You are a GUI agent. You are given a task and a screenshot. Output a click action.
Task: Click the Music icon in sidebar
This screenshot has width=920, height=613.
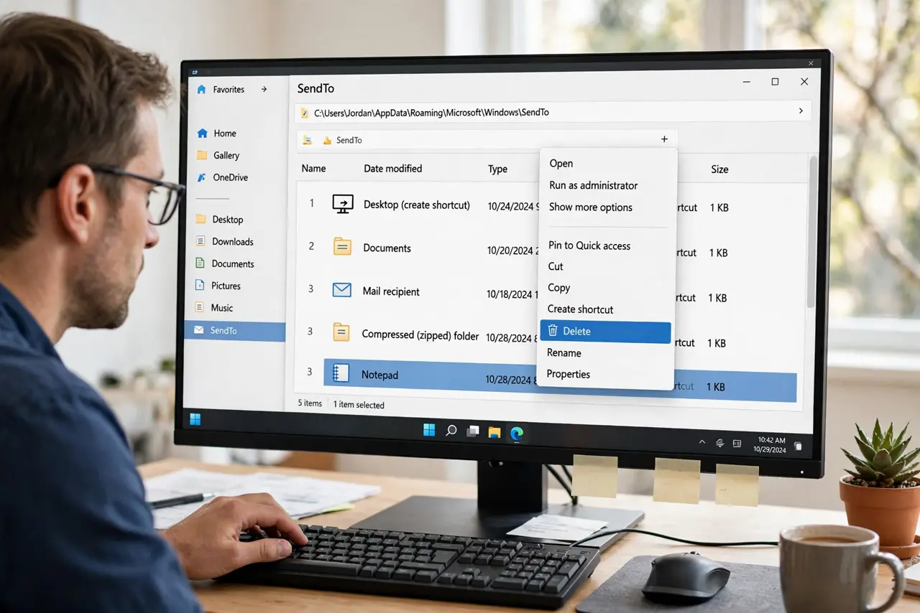click(199, 308)
